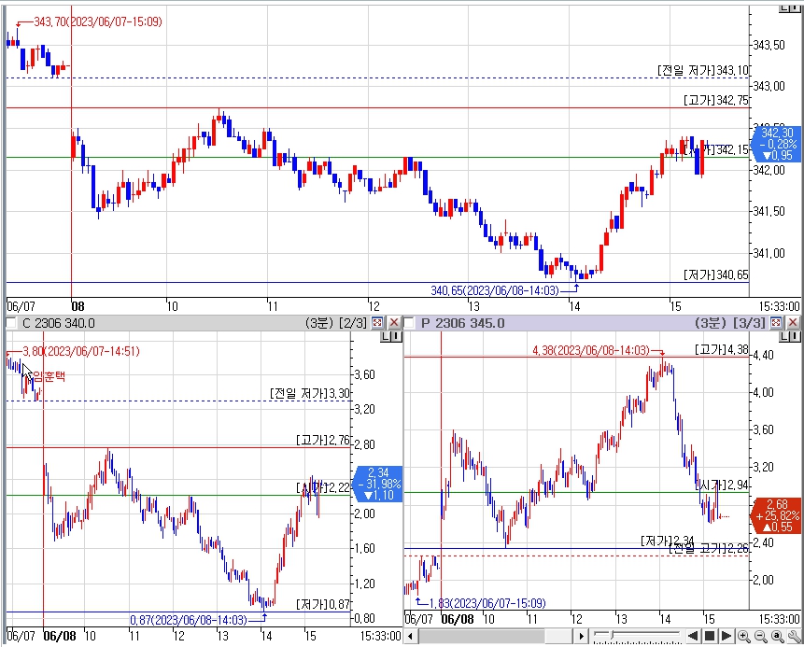Tick the checkbox beside C 2306 340.0
804x647 pixels.
[10, 323]
